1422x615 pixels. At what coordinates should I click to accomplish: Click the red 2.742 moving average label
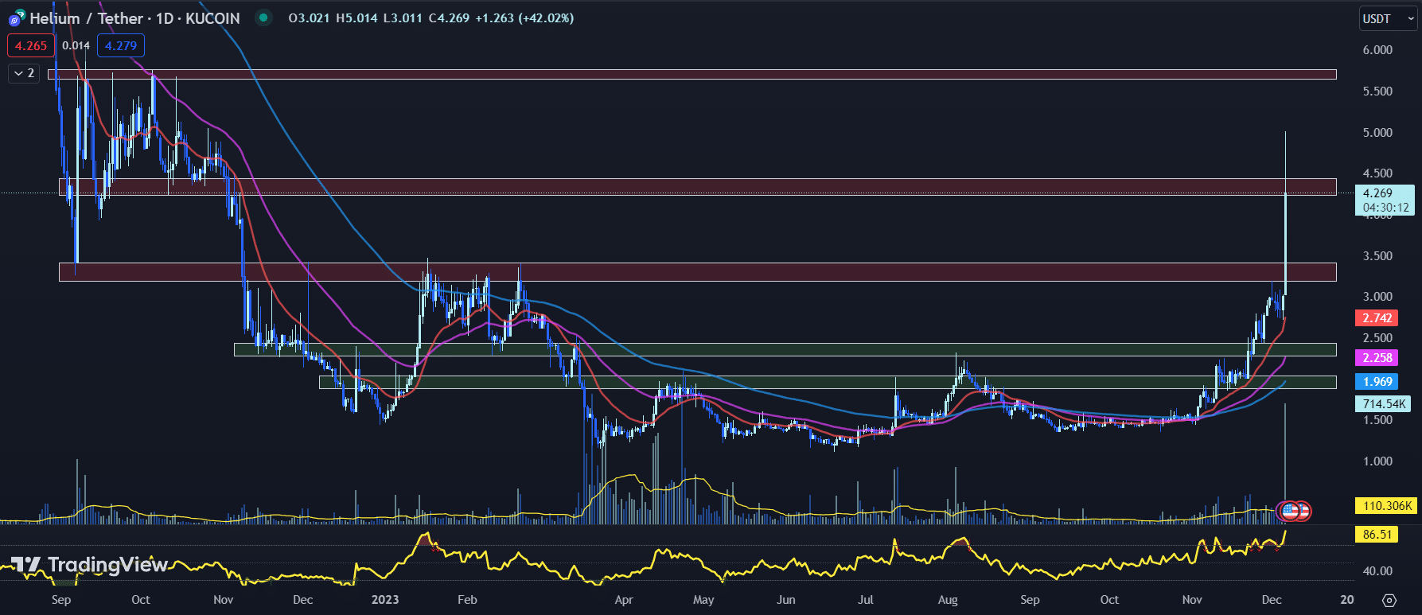(1377, 318)
